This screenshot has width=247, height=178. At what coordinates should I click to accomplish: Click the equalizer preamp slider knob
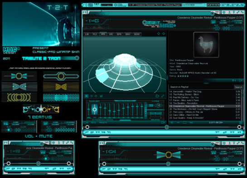click(95, 109)
